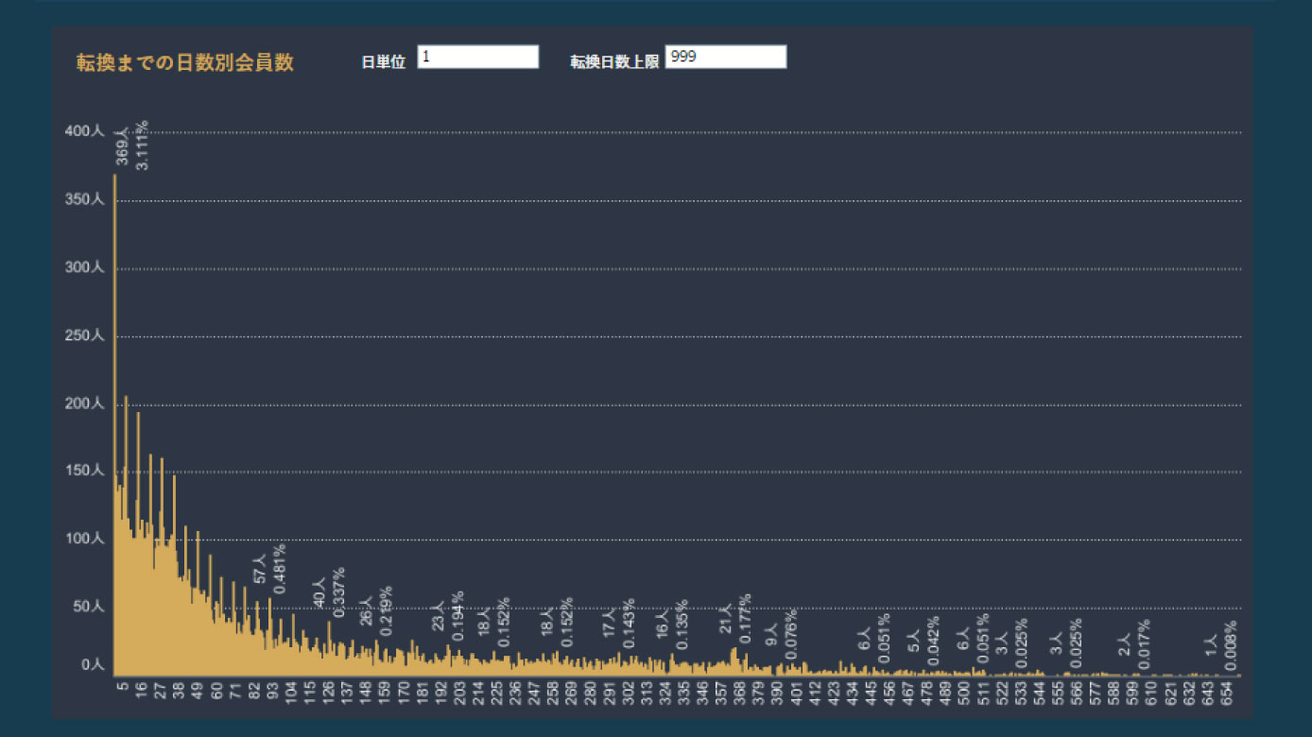The height and width of the screenshot is (737, 1312).
Task: Click the 23人 data label
Action: point(438,617)
